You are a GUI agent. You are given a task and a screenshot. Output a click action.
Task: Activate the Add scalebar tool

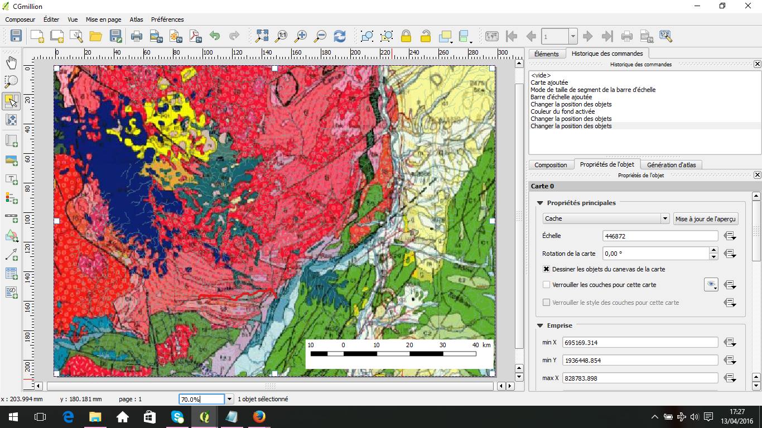[x=11, y=217]
